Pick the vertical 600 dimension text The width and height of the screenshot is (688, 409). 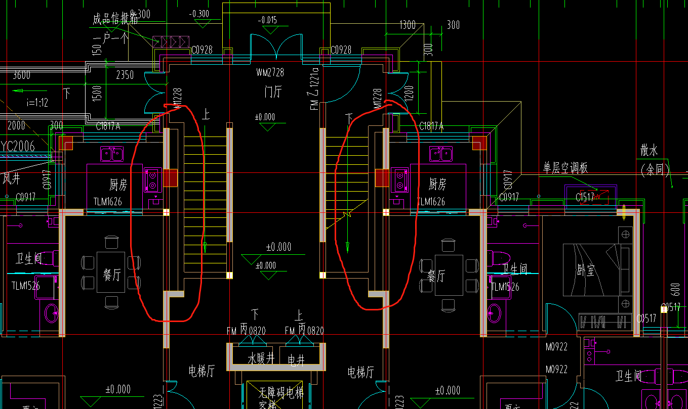click(675, 291)
